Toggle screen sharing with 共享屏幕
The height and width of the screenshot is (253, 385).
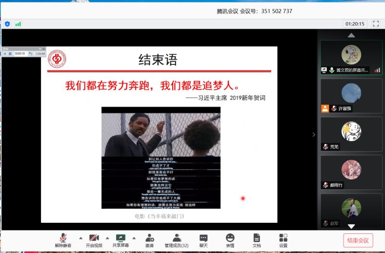point(120,240)
